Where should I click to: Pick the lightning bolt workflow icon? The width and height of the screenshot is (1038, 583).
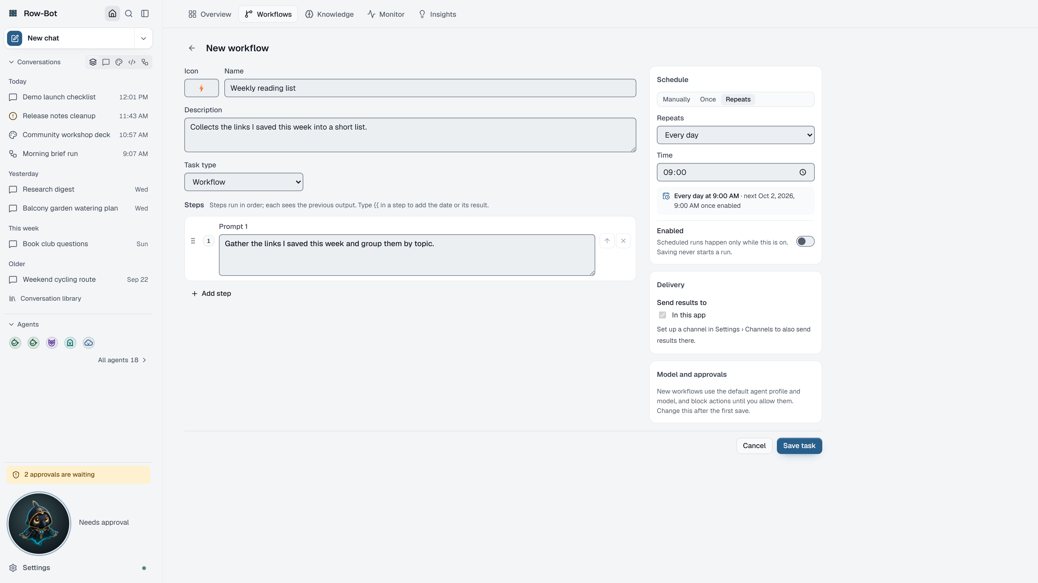[x=201, y=88]
